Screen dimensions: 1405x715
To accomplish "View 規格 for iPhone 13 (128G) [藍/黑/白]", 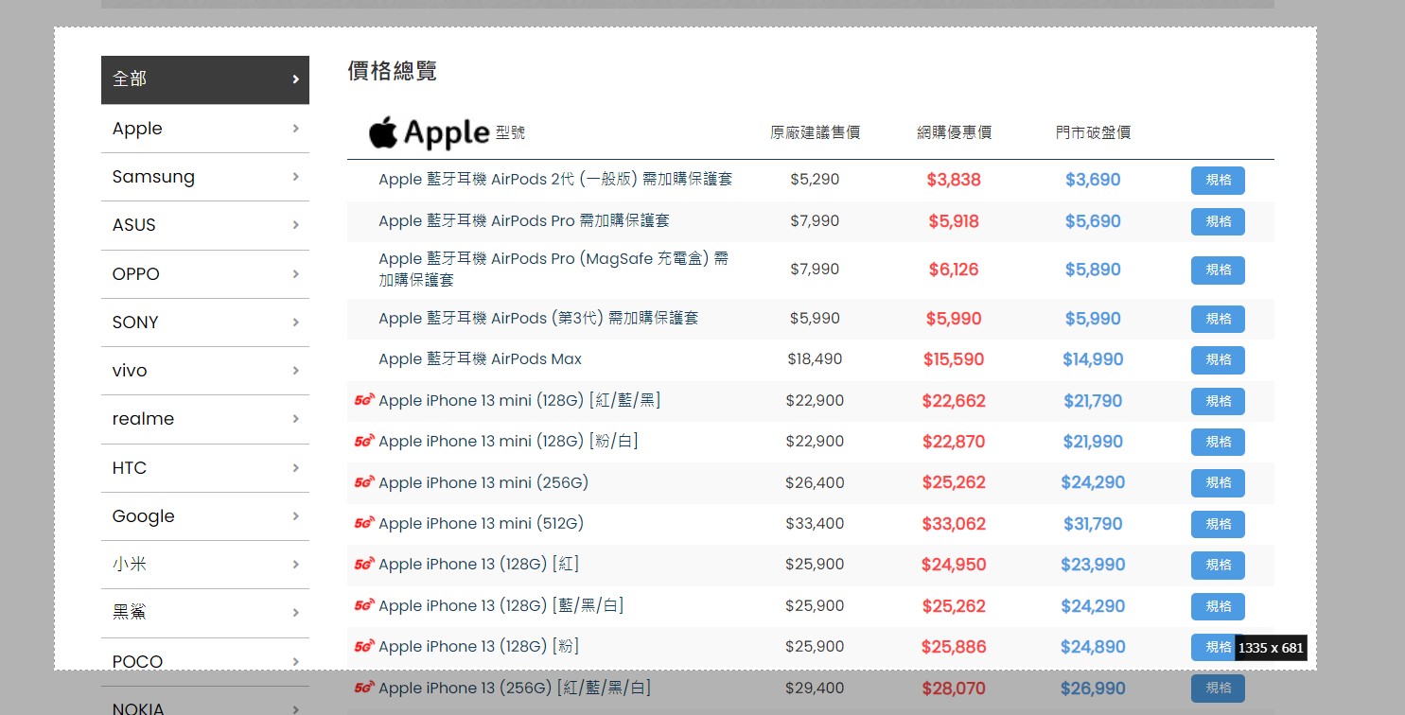I will point(1218,606).
